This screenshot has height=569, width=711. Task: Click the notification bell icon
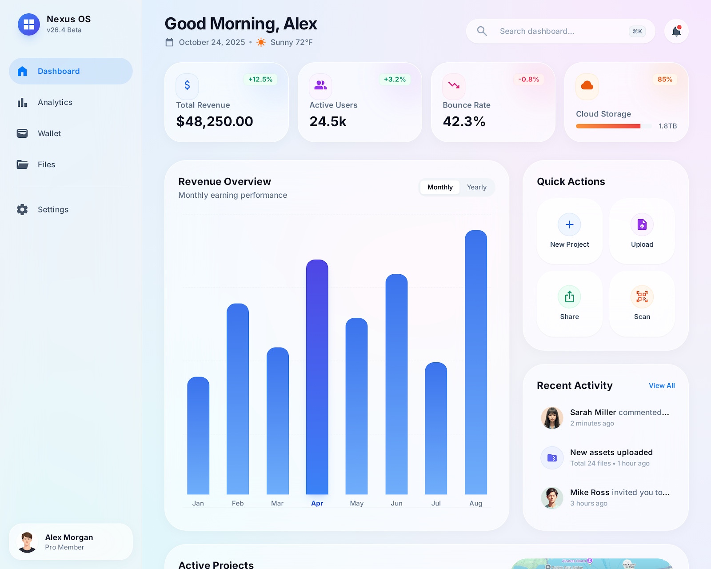[x=676, y=31]
